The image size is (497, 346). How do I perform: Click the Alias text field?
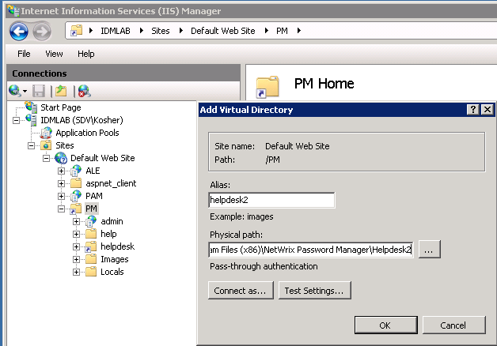click(x=271, y=200)
